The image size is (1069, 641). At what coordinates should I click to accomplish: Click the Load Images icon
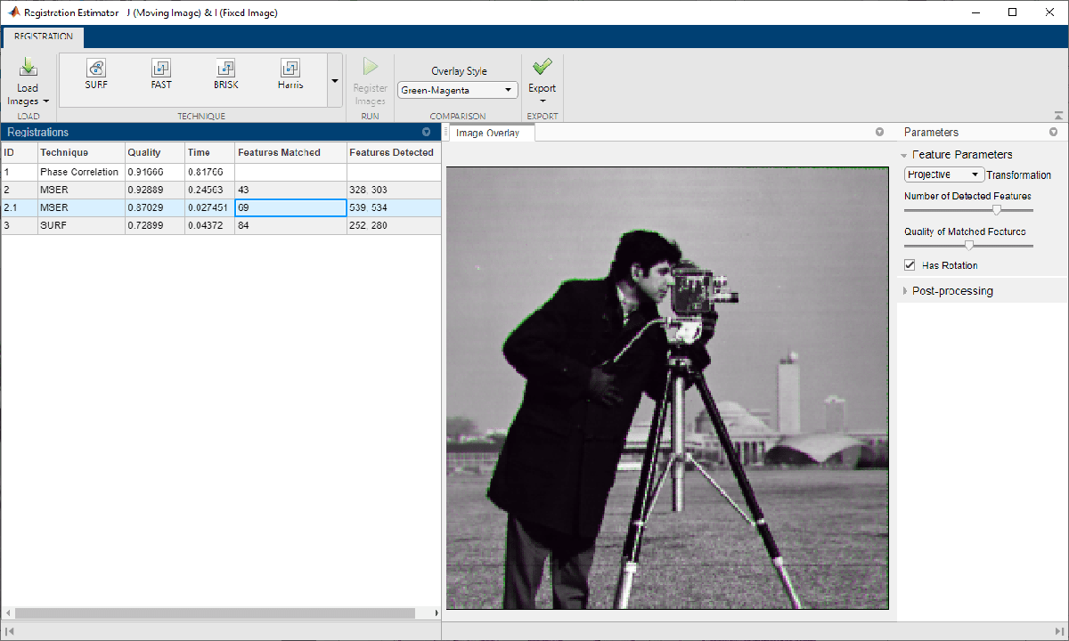(x=28, y=68)
